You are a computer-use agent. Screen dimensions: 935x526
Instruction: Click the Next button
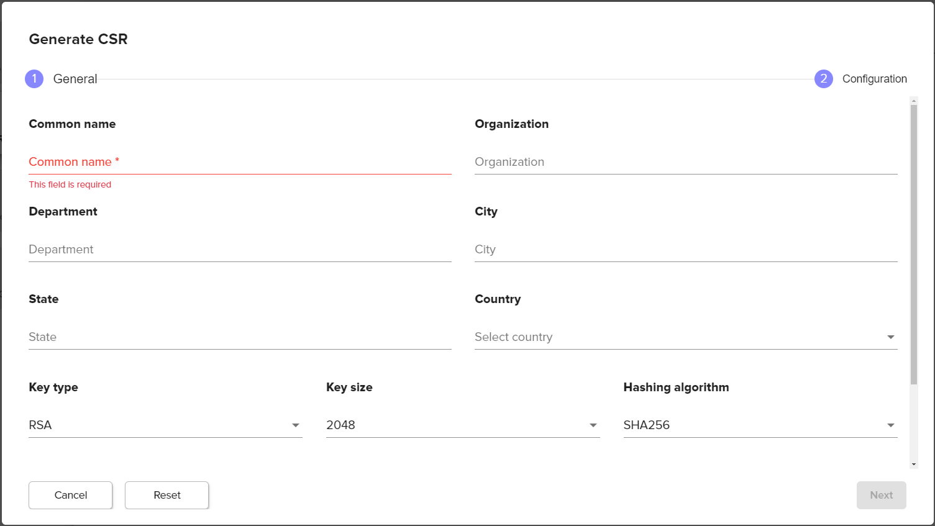[881, 495]
